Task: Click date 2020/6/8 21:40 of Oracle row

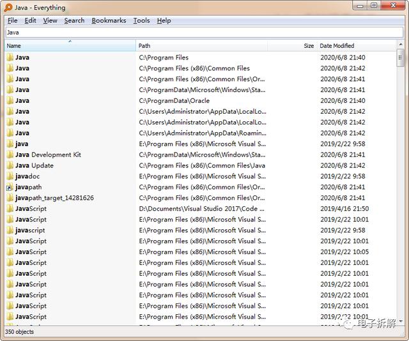Action: 343,101
